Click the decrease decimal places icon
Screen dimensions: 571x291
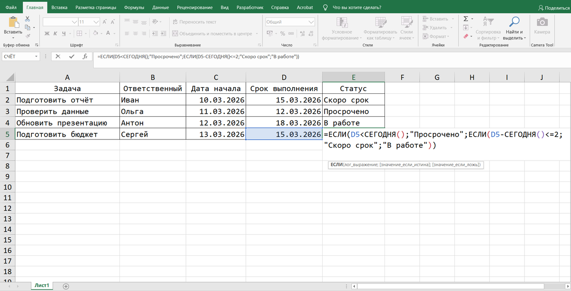[311, 33]
